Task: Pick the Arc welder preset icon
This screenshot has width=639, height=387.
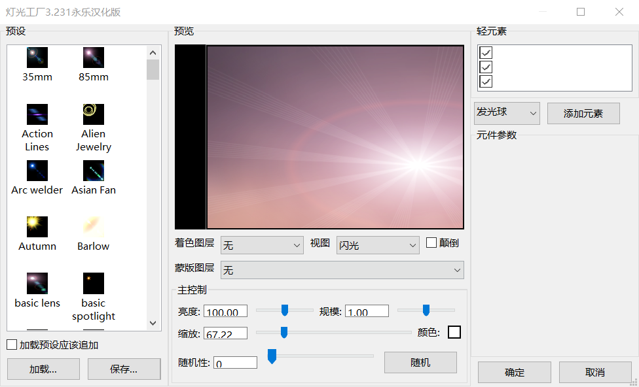Action: pos(37,171)
